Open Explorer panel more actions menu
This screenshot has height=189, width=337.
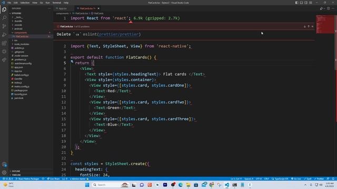pyautogui.click(x=49, y=8)
